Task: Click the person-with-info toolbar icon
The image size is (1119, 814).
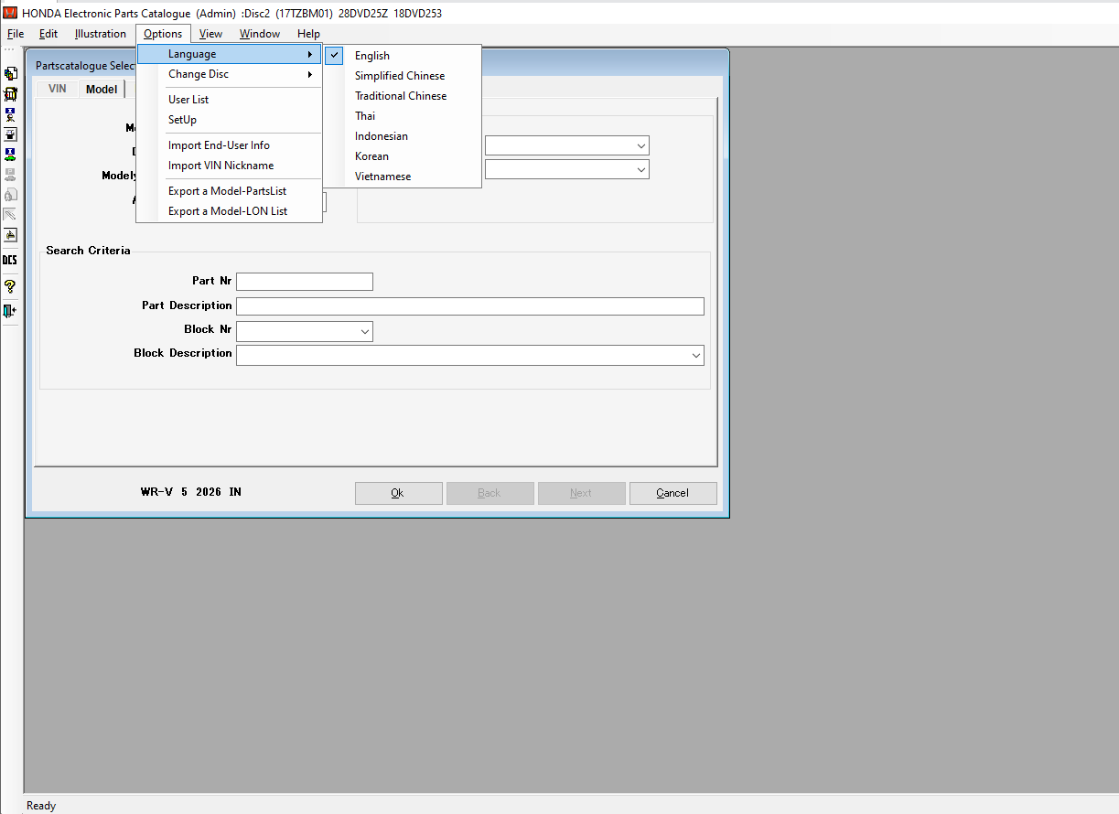Action: [10, 114]
